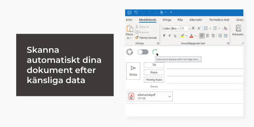The height and width of the screenshot is (127, 254).
Task: Toggle underline (U) formatting
Action: tap(175, 36)
